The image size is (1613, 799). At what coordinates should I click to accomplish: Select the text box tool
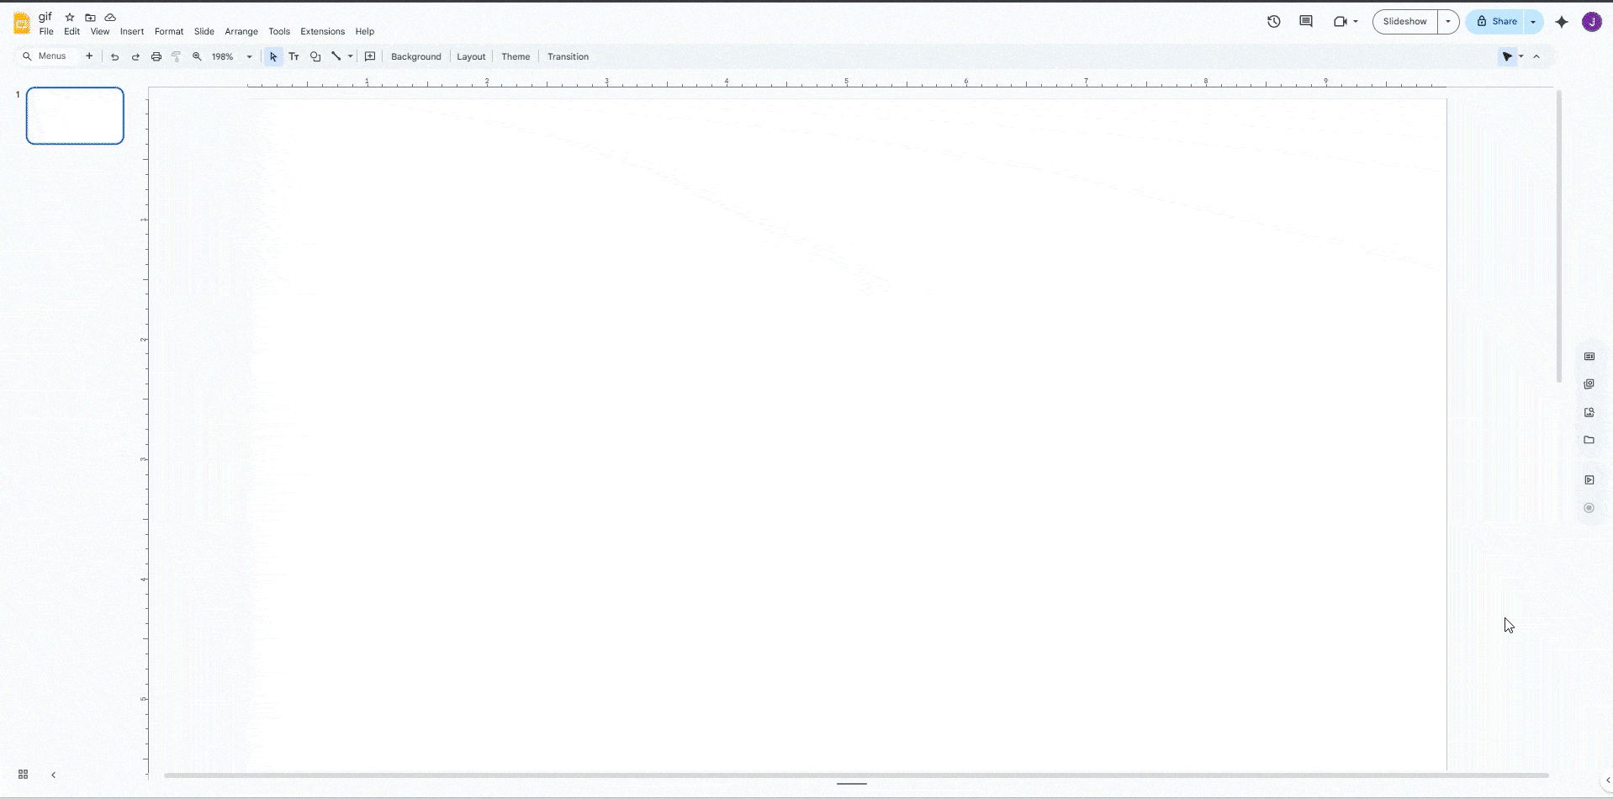294,56
